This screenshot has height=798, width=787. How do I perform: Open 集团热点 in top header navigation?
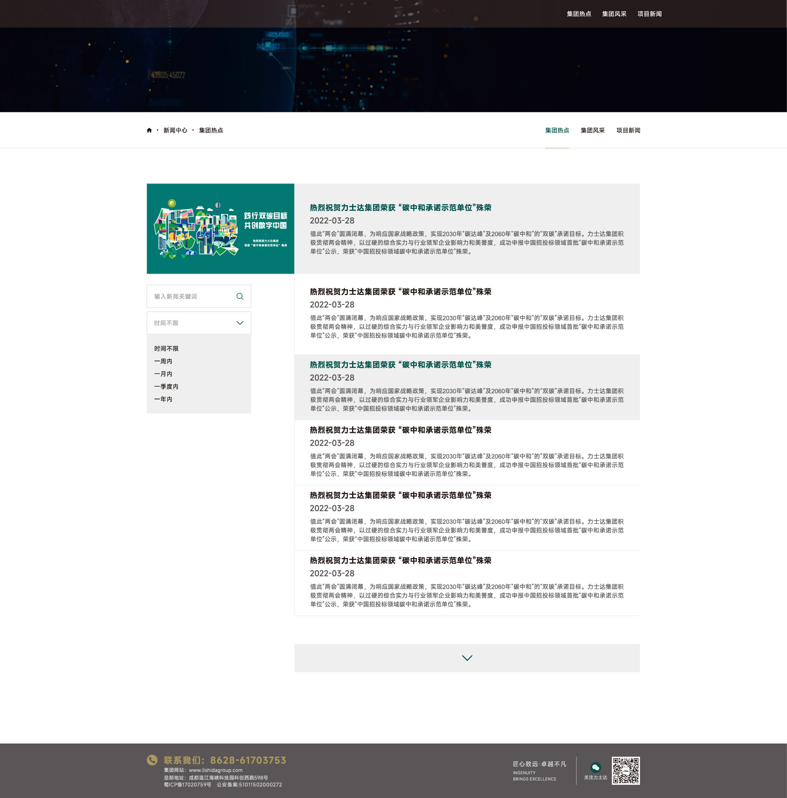[x=579, y=14]
